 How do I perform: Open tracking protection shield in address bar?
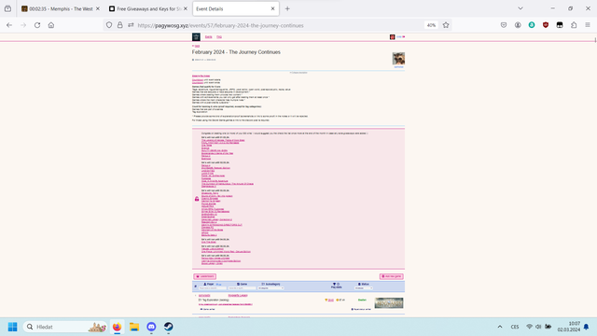point(109,25)
